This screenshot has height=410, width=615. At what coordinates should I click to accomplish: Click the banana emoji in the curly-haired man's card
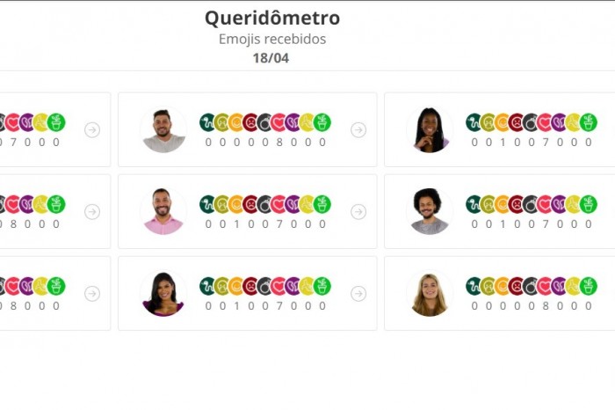click(x=574, y=204)
